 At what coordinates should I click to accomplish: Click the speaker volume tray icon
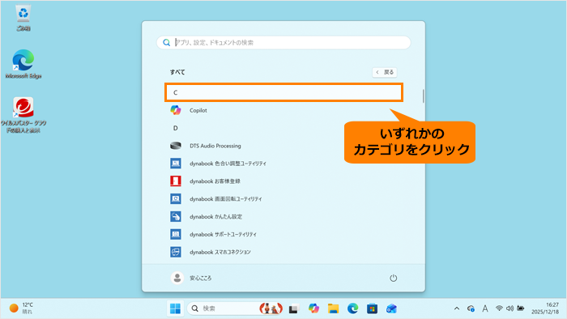click(509, 308)
